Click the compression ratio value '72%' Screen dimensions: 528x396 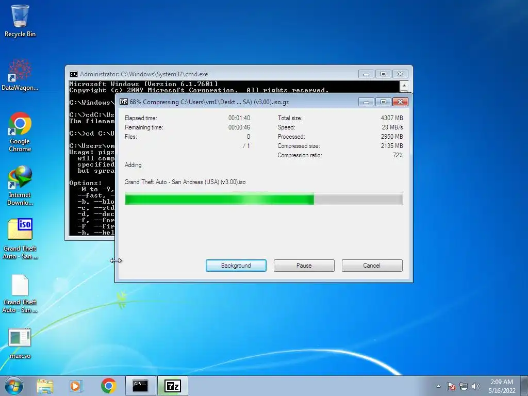[398, 155]
